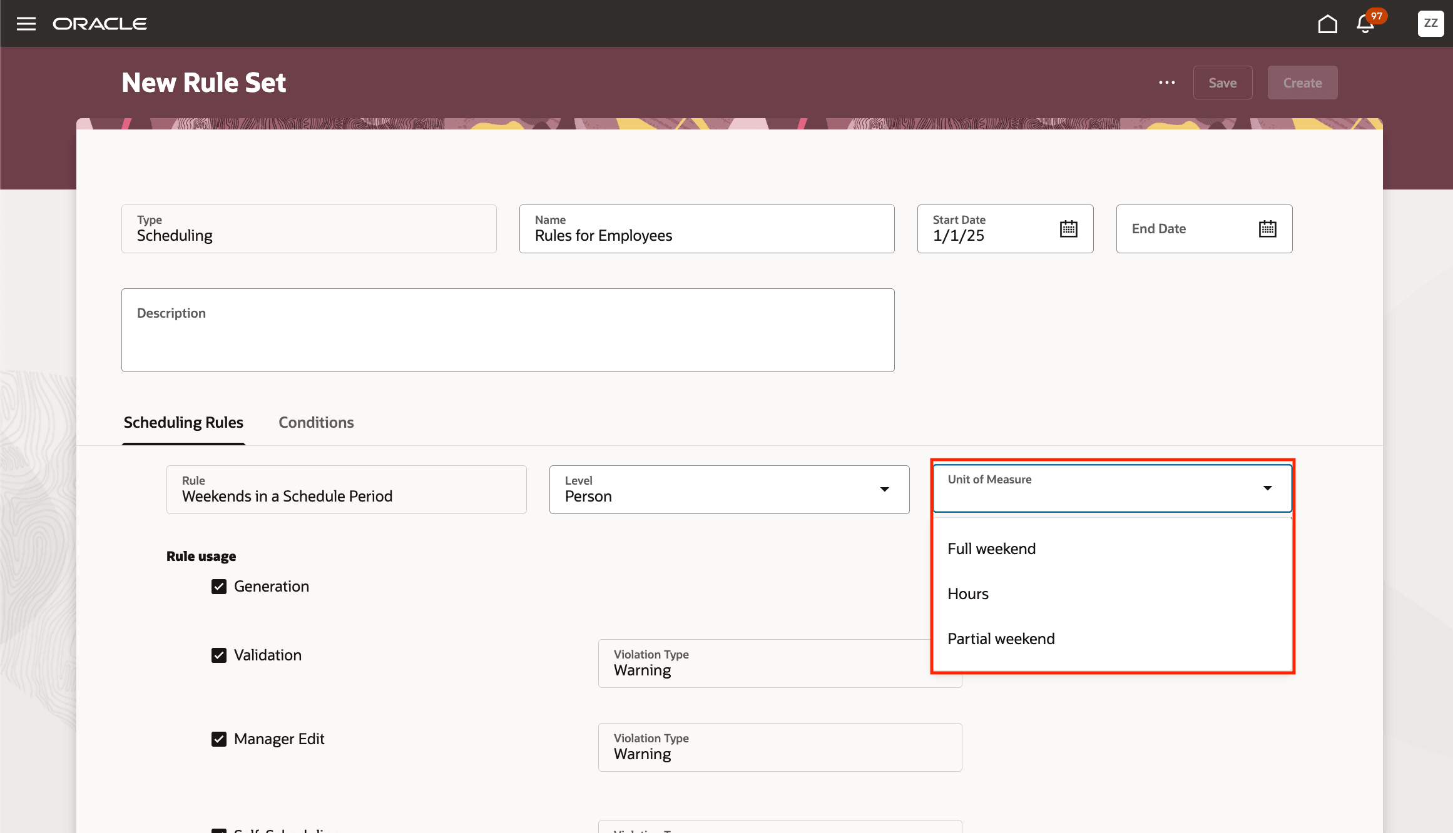Viewport: 1453px width, 833px height.
Task: Open the End Date calendar picker
Action: [x=1267, y=229]
